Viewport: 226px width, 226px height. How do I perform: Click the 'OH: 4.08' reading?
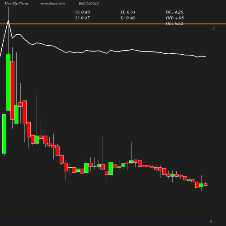click(x=174, y=18)
